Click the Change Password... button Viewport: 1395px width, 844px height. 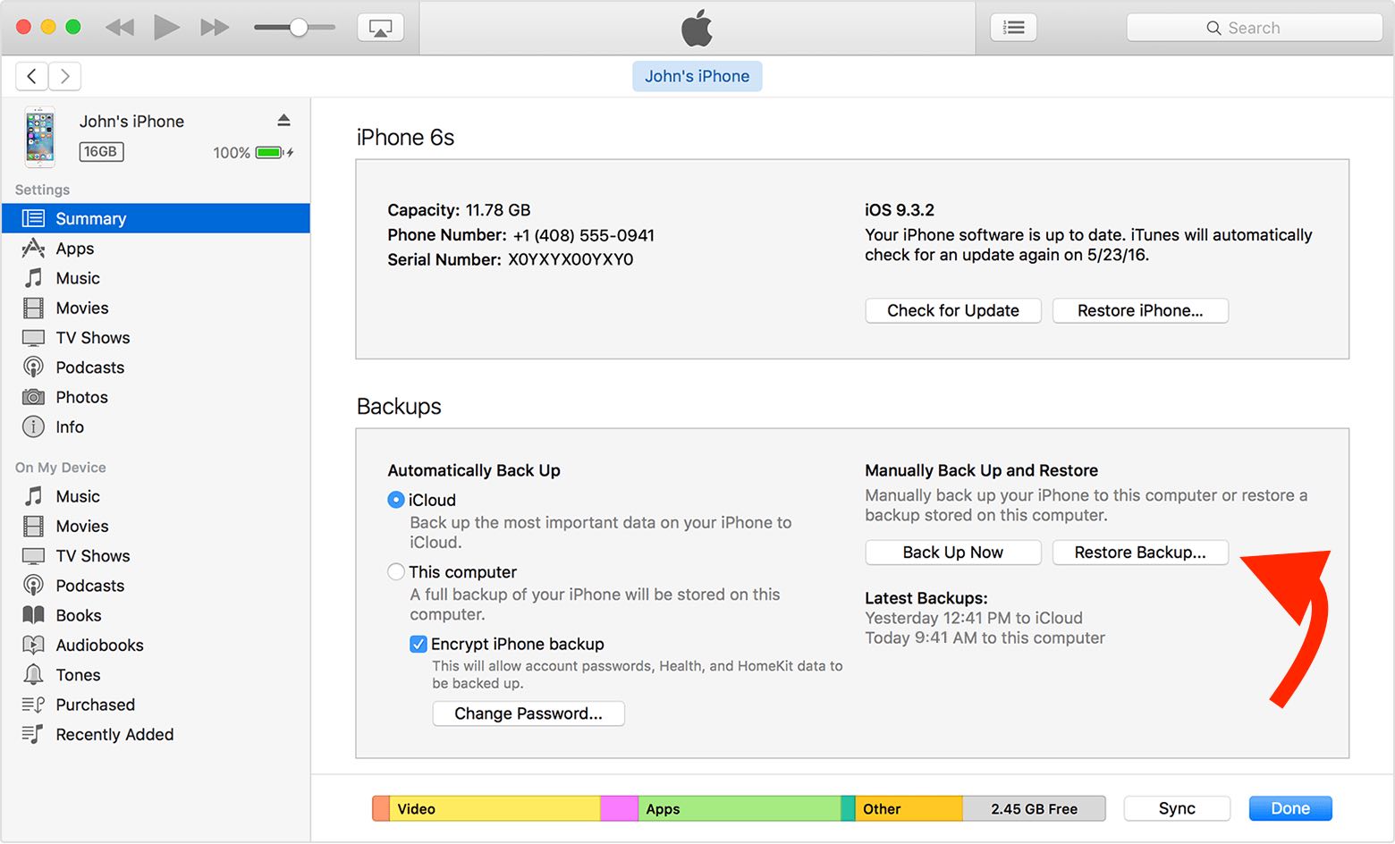(528, 713)
